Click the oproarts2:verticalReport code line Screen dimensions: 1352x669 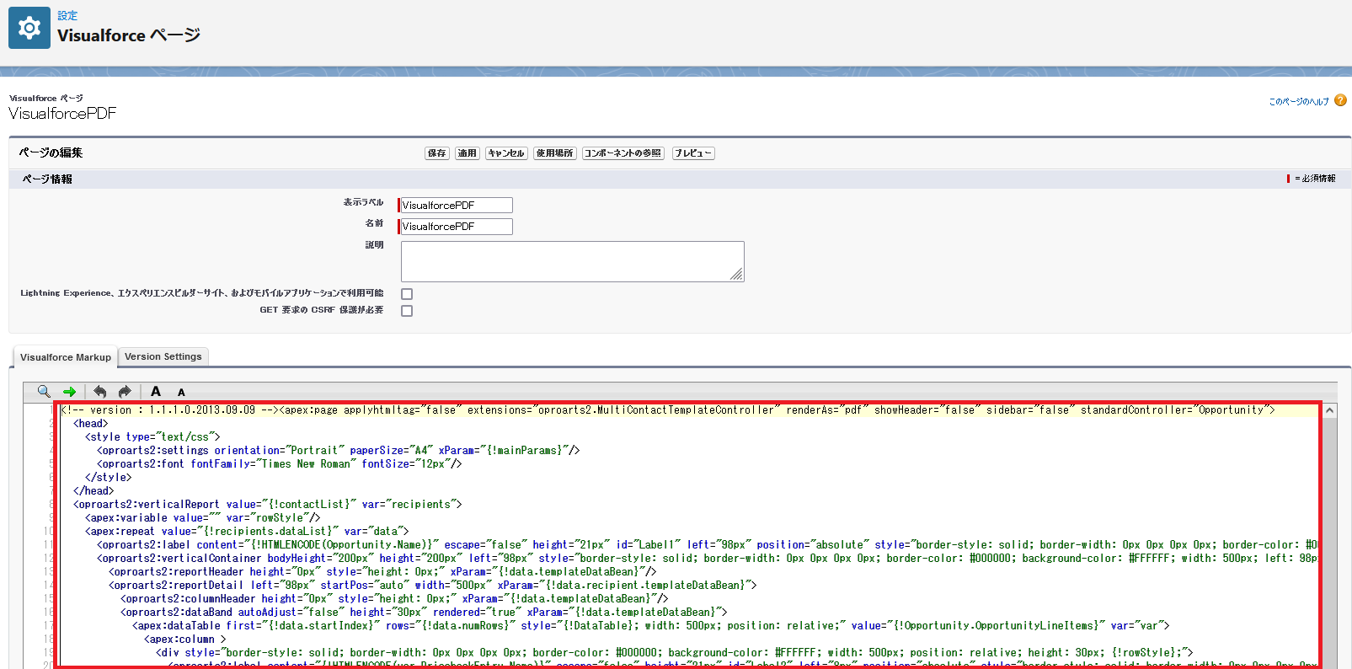268,505
